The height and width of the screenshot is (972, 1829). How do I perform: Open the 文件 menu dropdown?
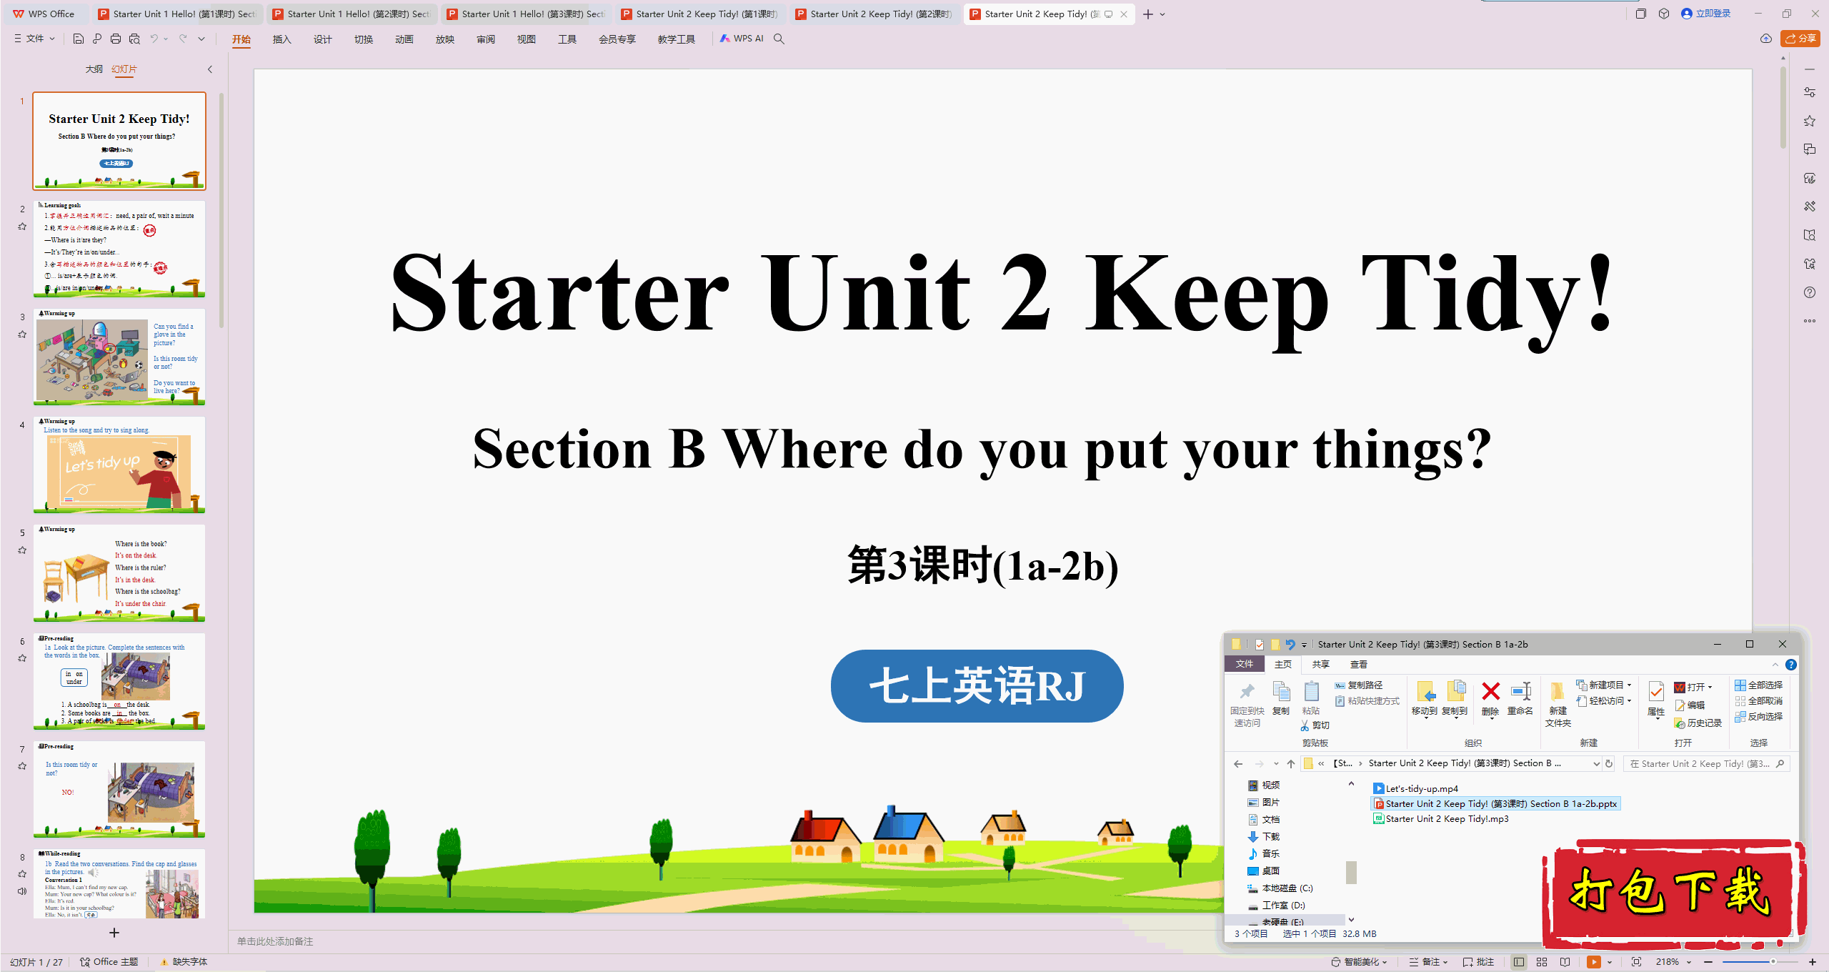click(x=34, y=39)
